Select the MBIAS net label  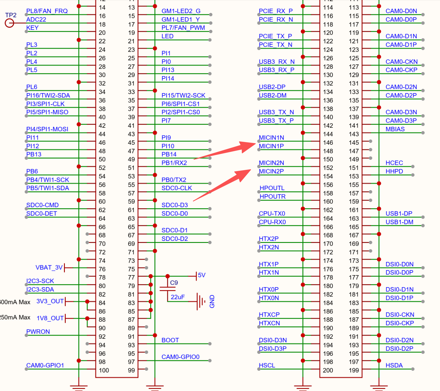tap(395, 129)
